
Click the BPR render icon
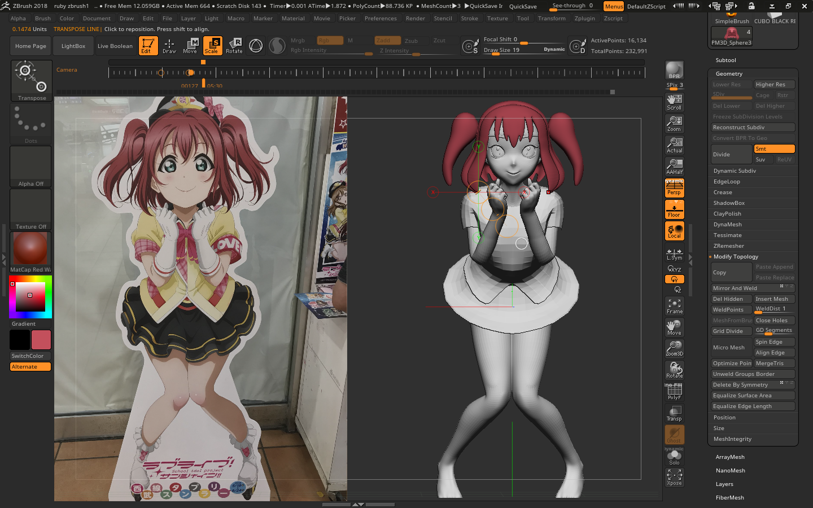coord(674,71)
